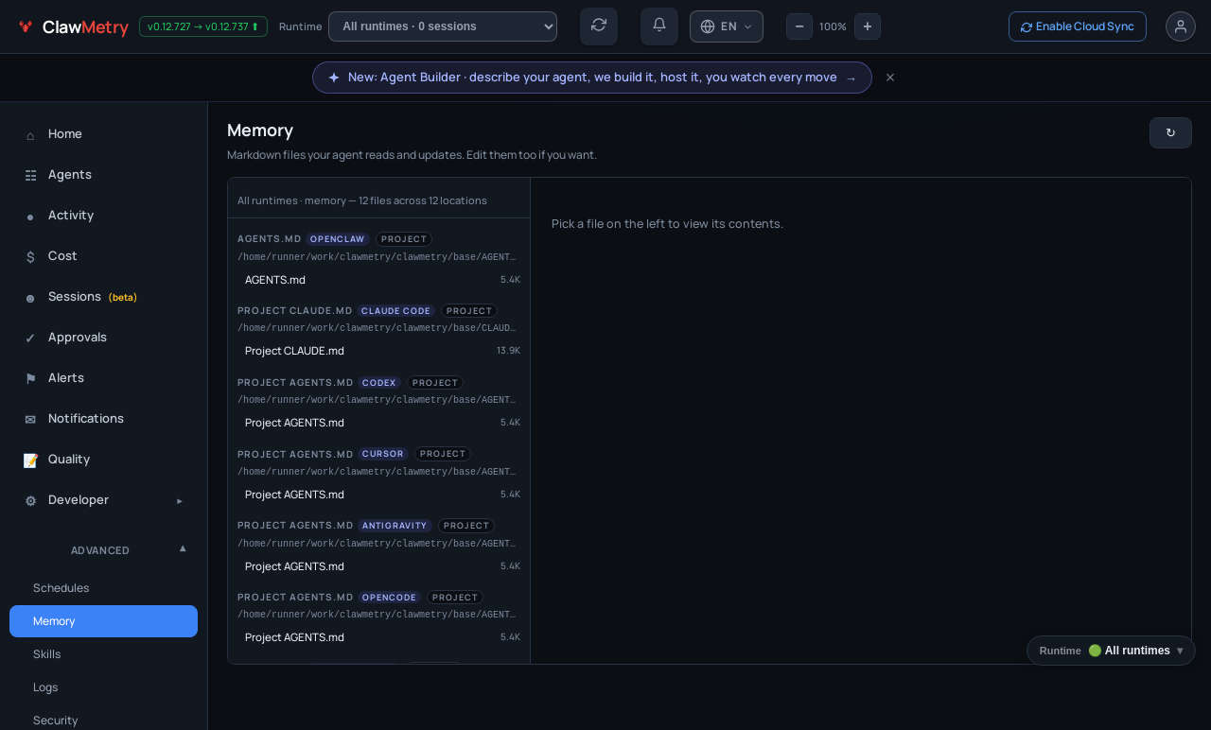Open the All runtimes sessions dropdown
The height and width of the screenshot is (730, 1211).
point(443,26)
